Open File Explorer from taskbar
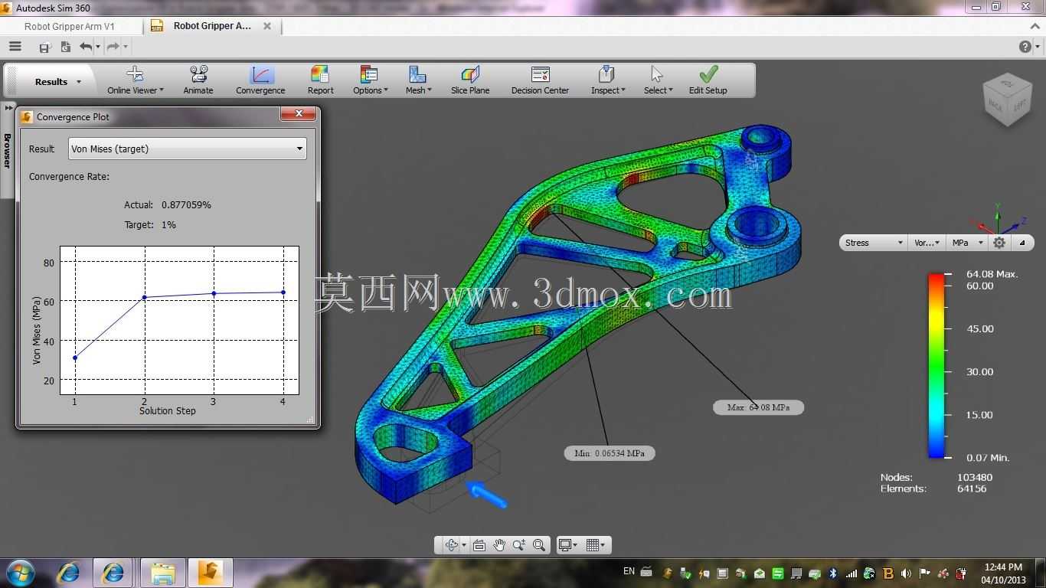The width and height of the screenshot is (1046, 588). pyautogui.click(x=163, y=573)
